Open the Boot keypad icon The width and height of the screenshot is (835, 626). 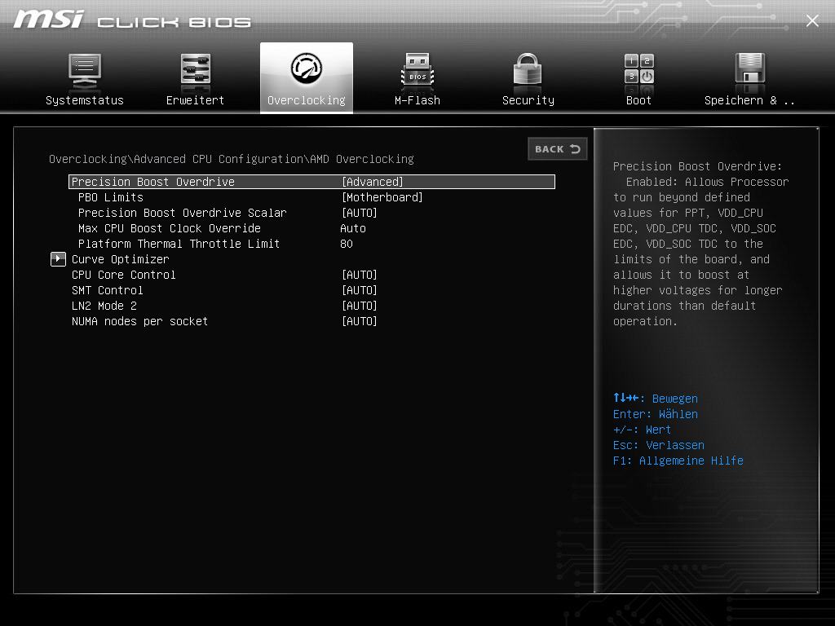(x=638, y=68)
